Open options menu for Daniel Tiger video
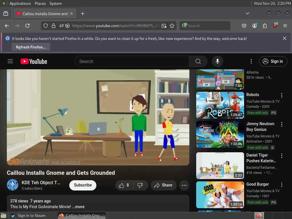The width and height of the screenshot is (292, 219). pyautogui.click(x=281, y=156)
